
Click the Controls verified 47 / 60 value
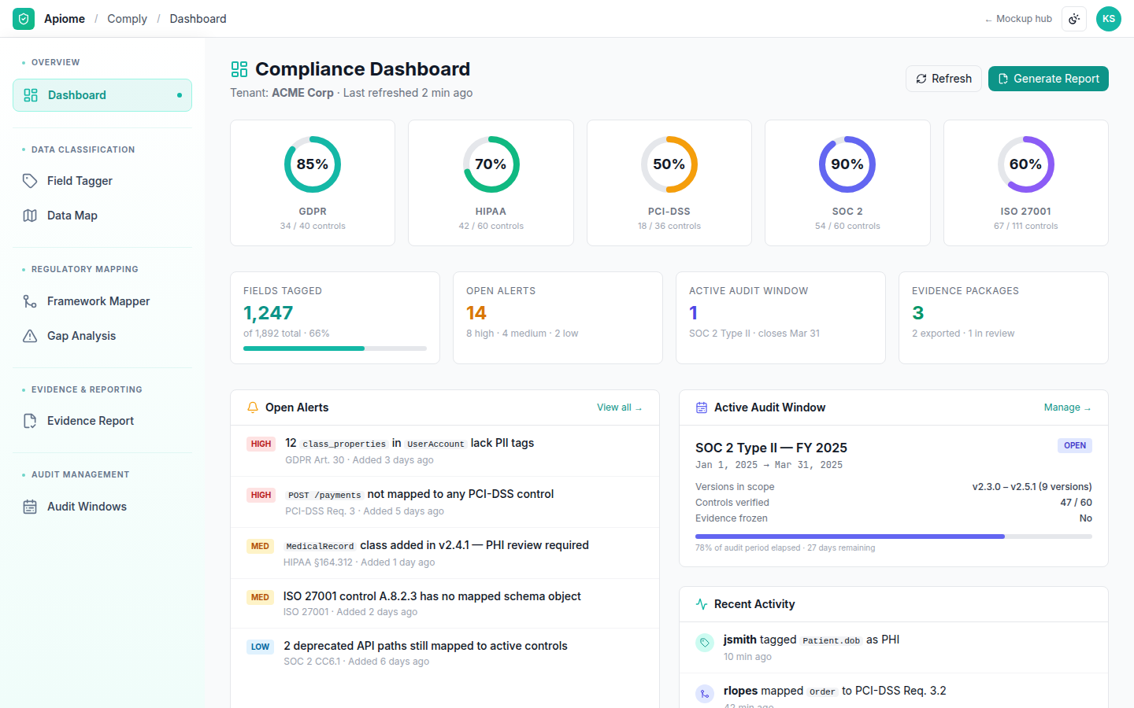point(1076,503)
